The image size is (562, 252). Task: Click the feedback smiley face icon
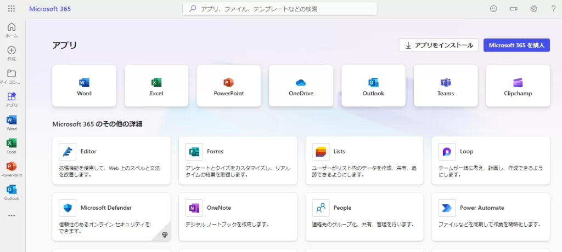pos(493,9)
